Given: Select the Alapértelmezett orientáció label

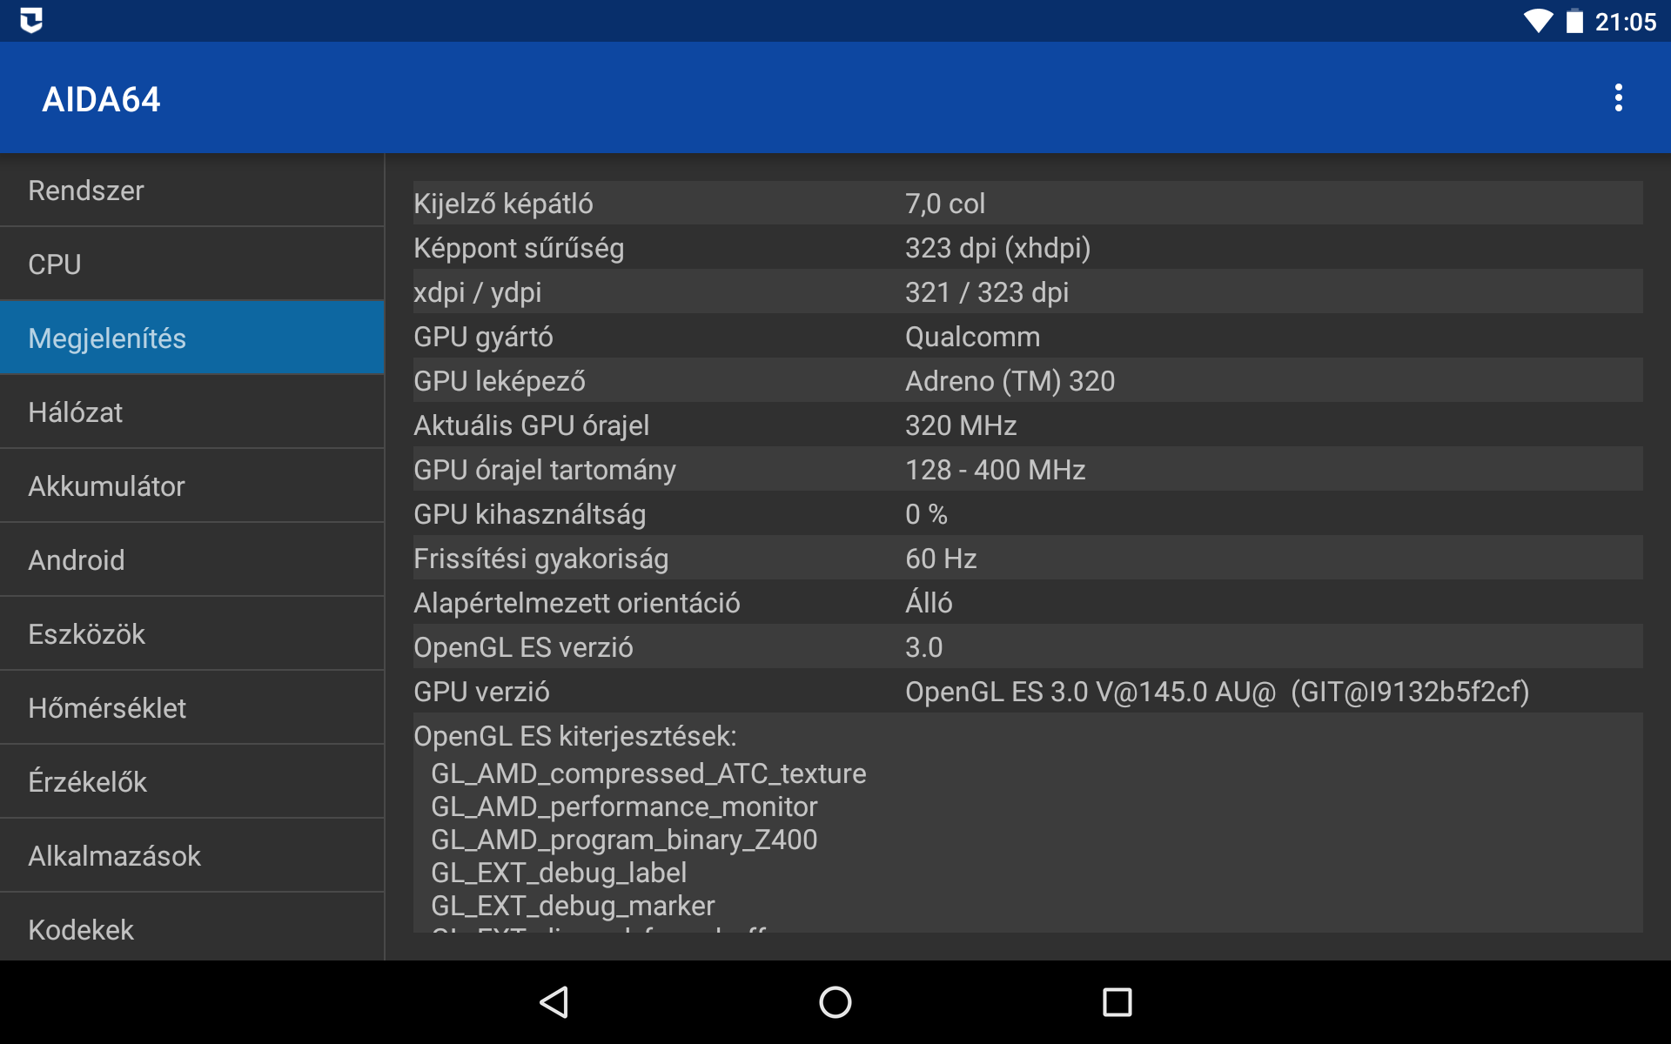Looking at the screenshot, I should [576, 603].
